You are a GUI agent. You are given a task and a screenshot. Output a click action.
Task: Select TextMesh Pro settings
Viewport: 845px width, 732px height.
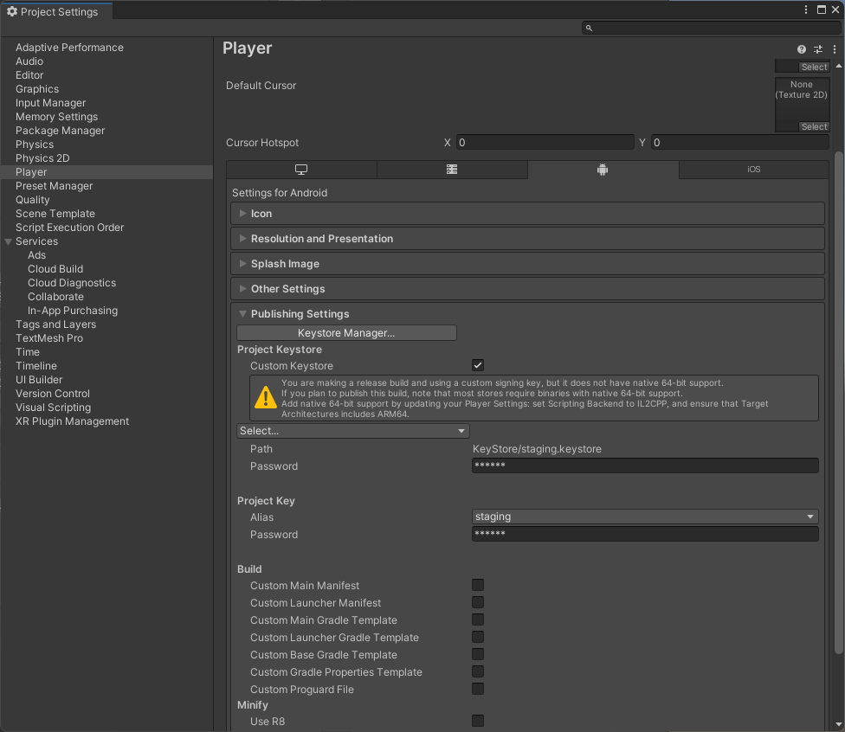pos(49,338)
